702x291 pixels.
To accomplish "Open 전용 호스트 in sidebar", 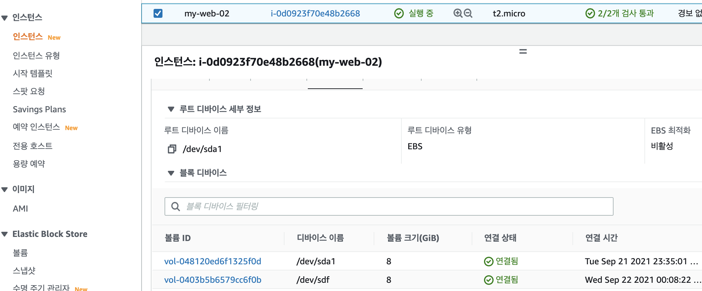I will click(x=33, y=146).
